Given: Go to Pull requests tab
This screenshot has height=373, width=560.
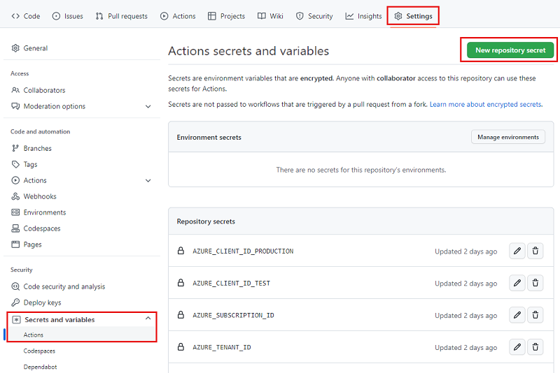Looking at the screenshot, I should (x=121, y=16).
